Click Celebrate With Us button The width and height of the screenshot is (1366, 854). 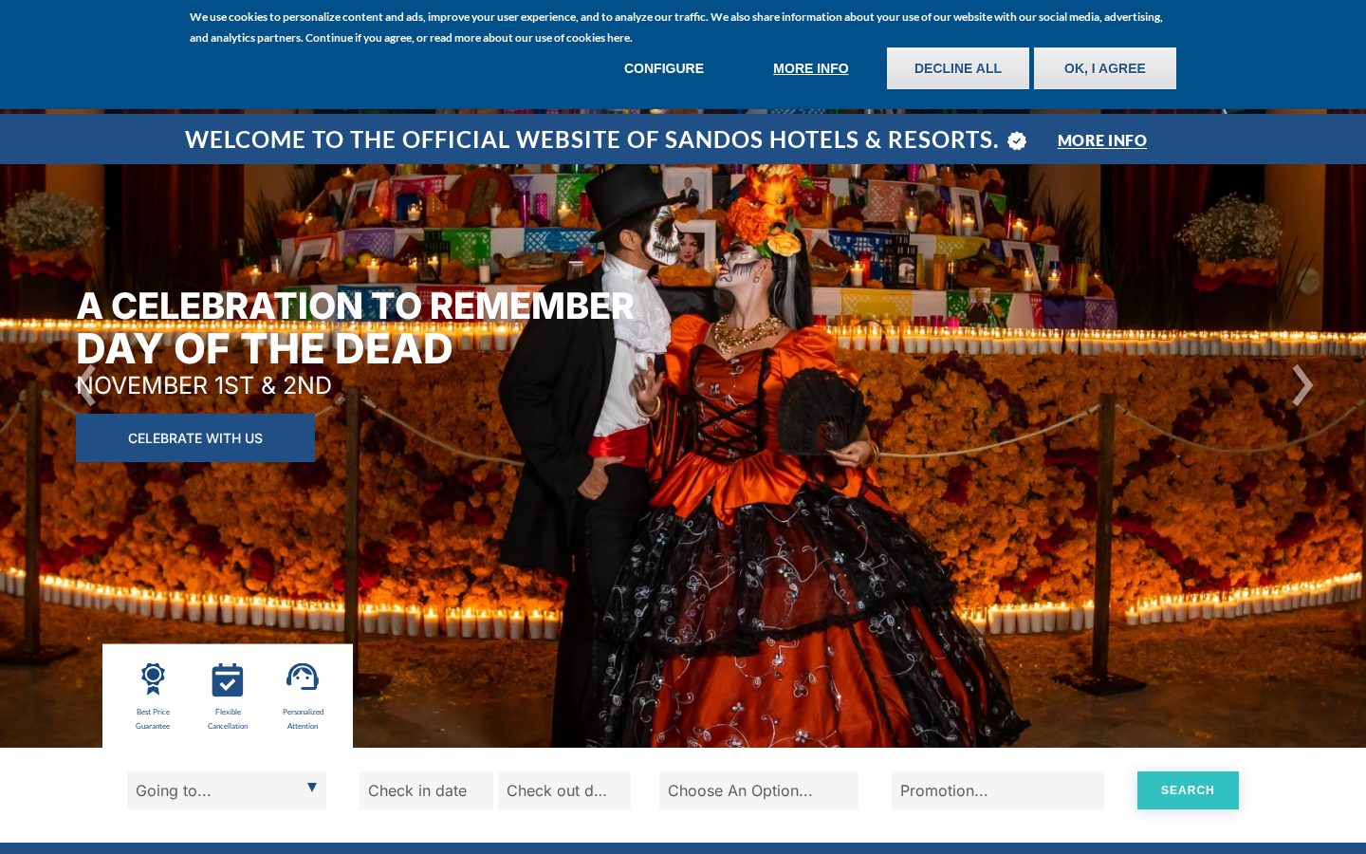[x=195, y=438]
